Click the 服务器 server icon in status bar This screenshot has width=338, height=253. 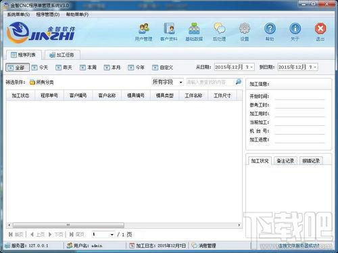coord(7,246)
